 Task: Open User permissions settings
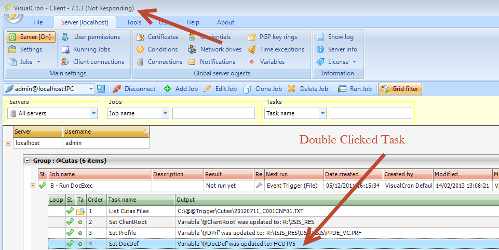tap(97, 37)
